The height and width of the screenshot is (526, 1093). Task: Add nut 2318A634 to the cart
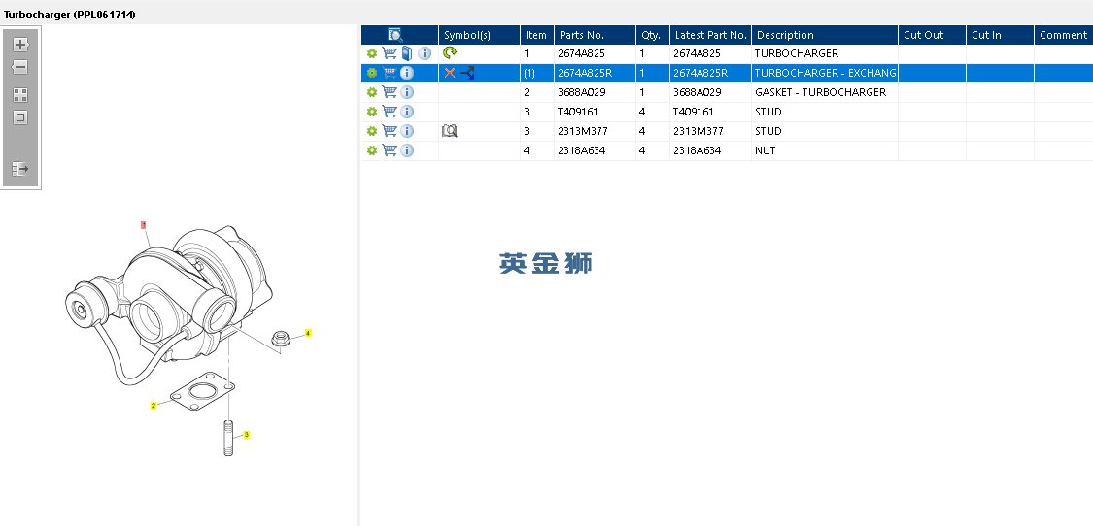point(390,150)
